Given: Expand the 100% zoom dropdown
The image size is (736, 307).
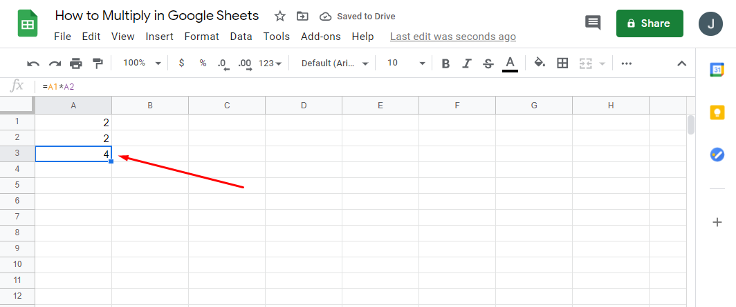Looking at the screenshot, I should (x=142, y=63).
